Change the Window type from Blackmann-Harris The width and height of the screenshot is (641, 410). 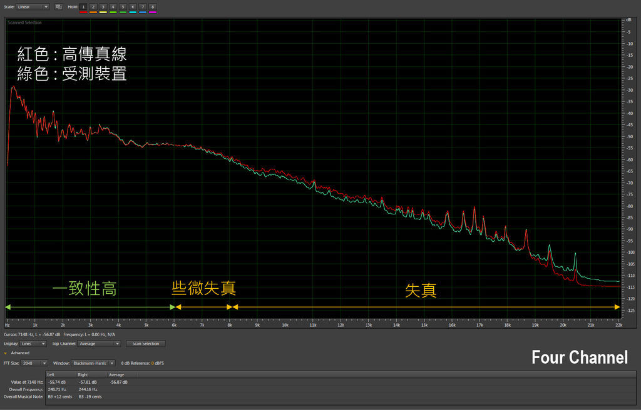coord(93,363)
